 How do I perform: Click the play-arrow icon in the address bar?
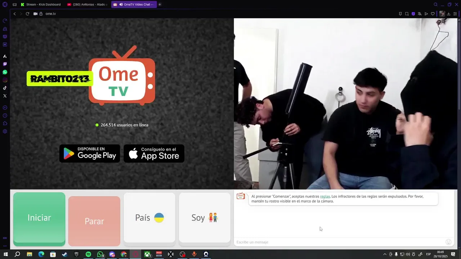(426, 14)
